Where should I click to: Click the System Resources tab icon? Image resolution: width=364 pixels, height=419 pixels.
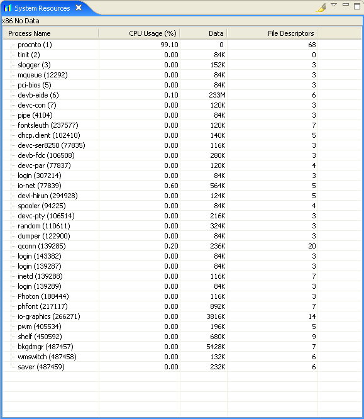tap(8, 8)
